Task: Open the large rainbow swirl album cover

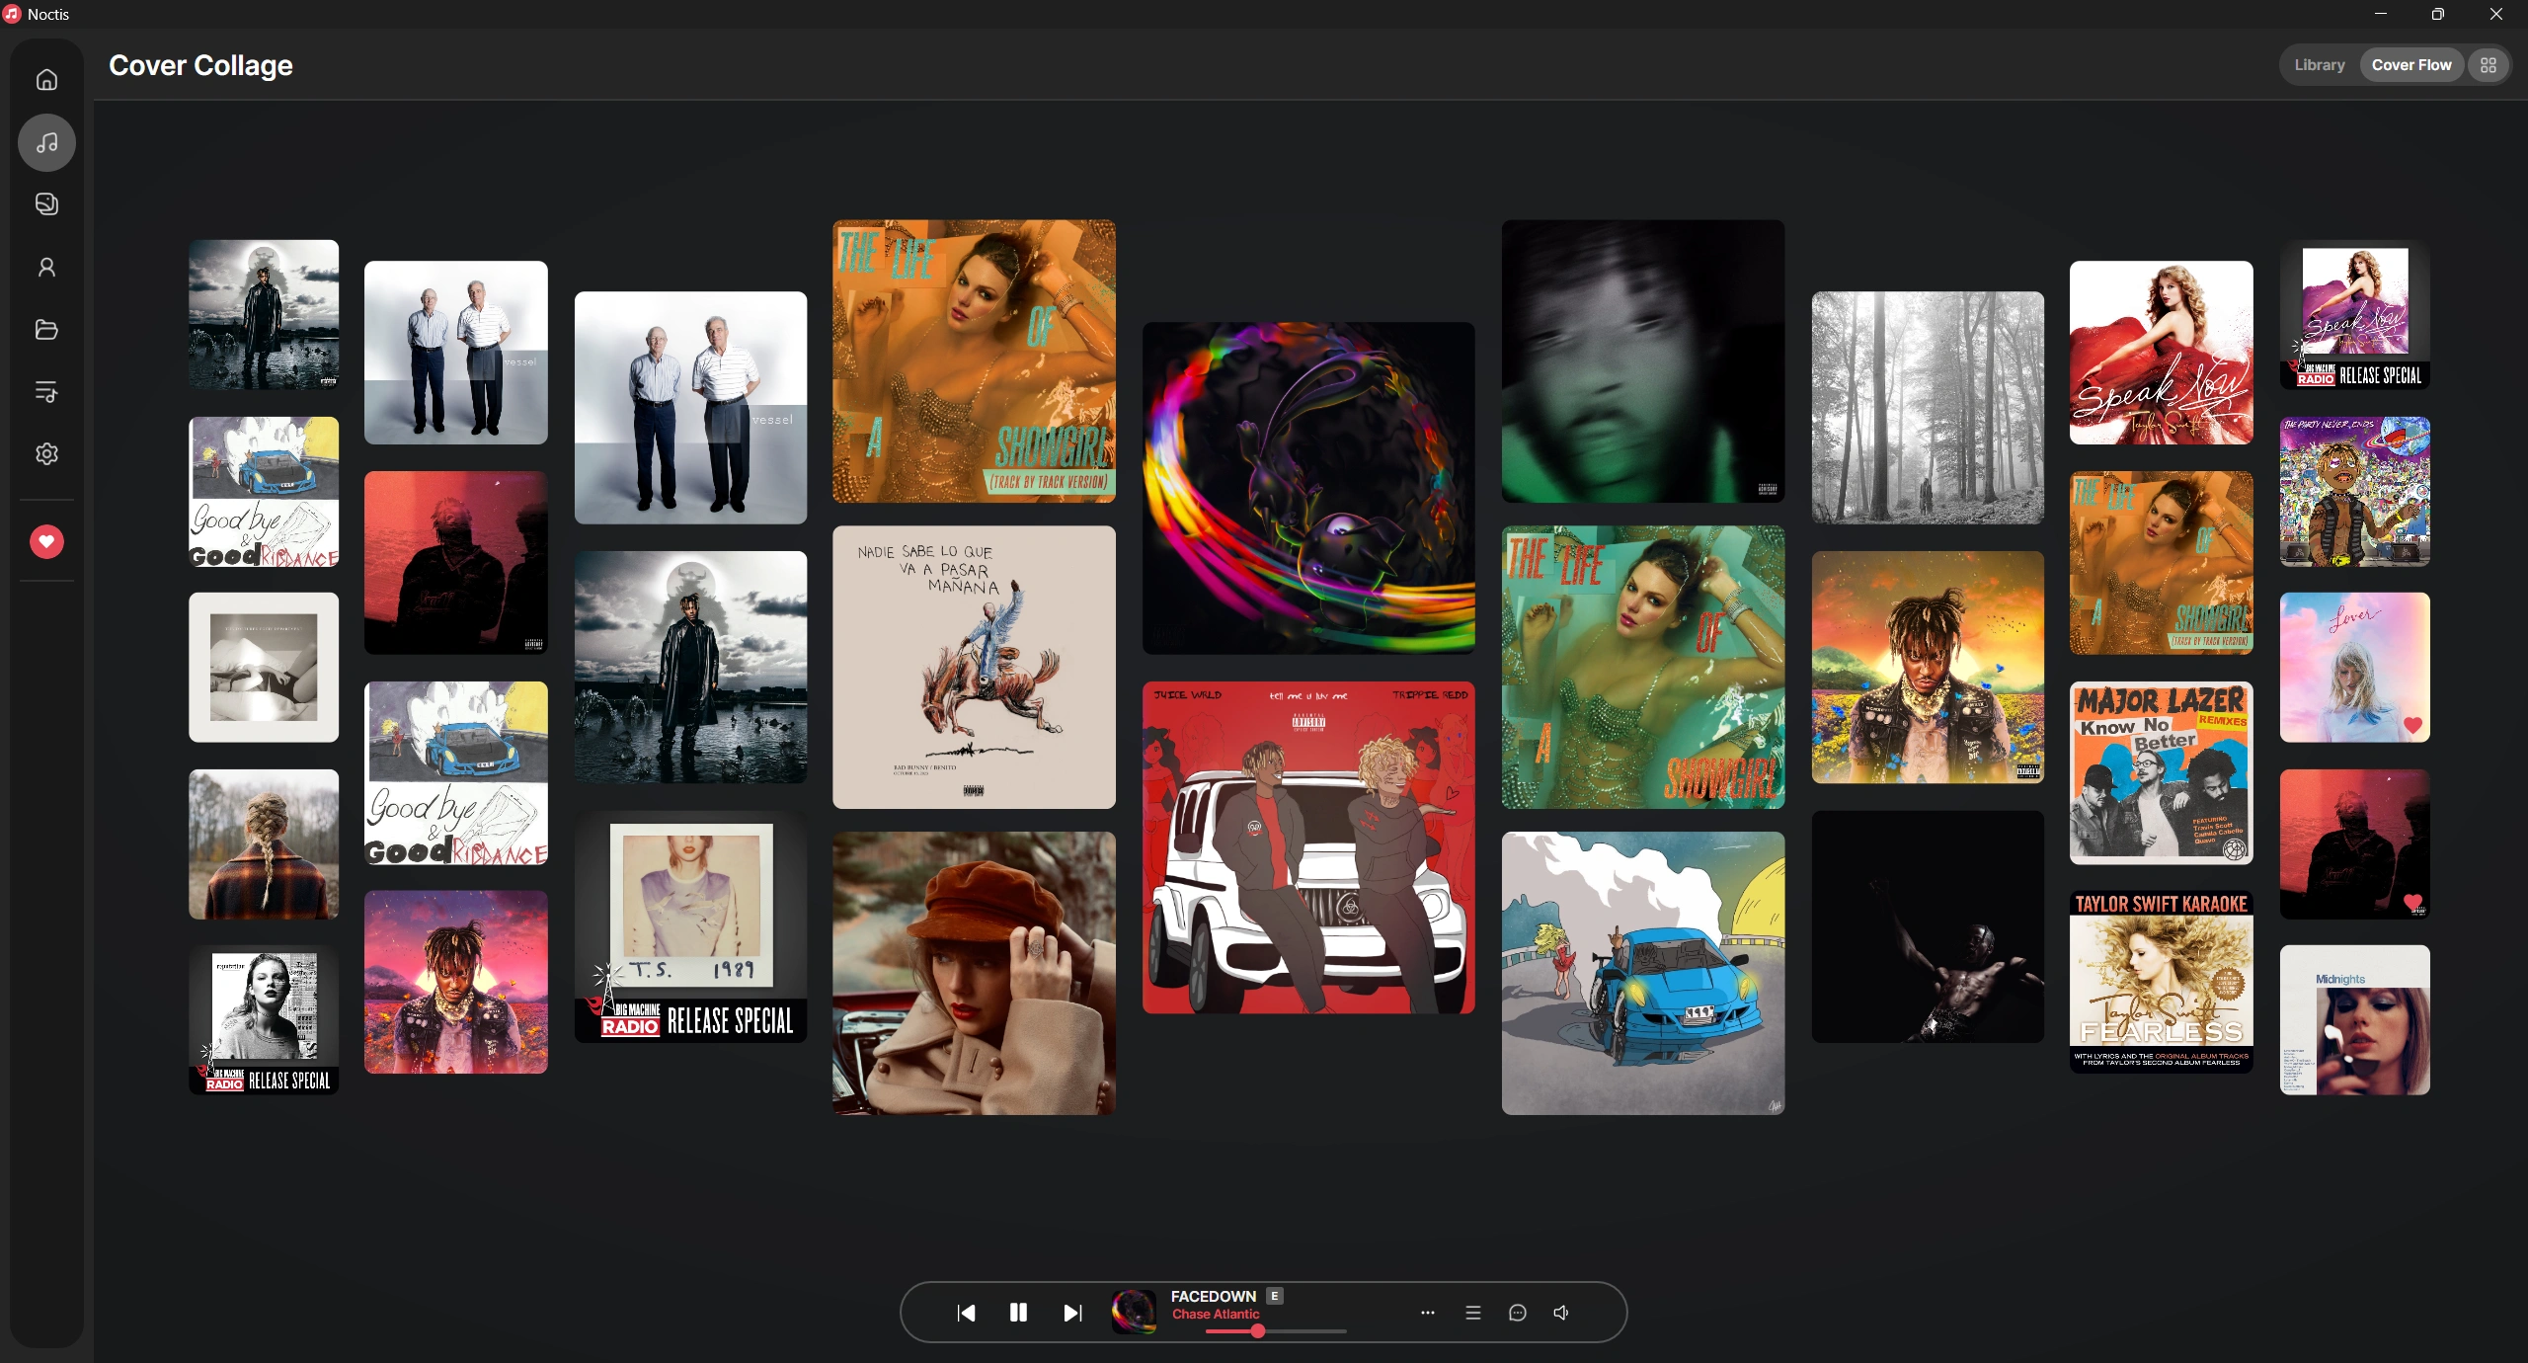Action: click(x=1308, y=488)
